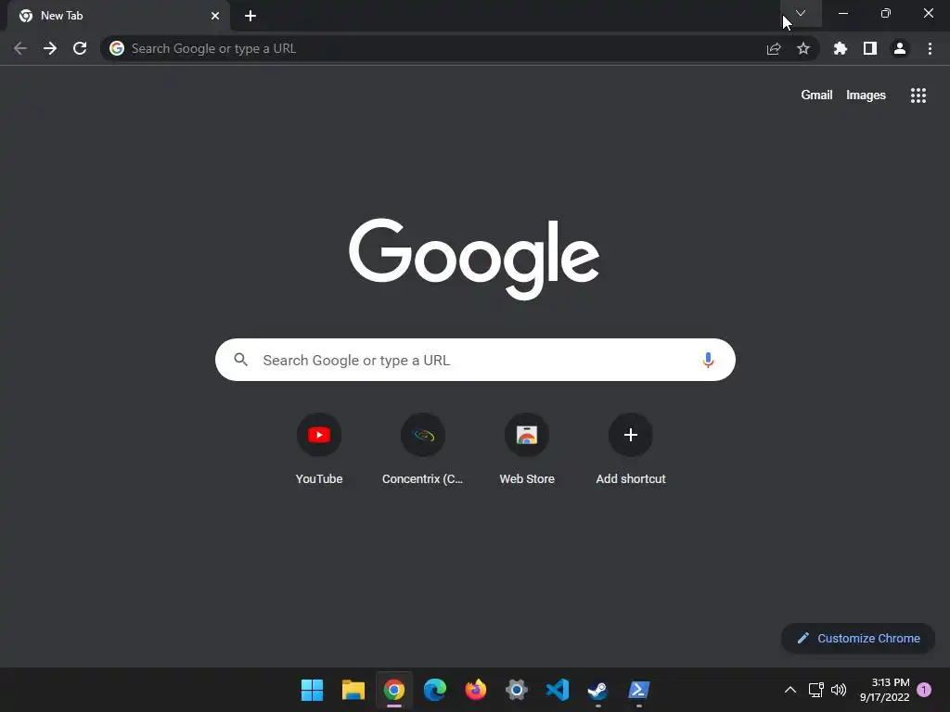Minimize the Chrome window
This screenshot has height=712, width=950.
pyautogui.click(x=843, y=13)
